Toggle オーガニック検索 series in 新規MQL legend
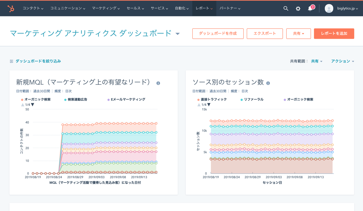This screenshot has width=363, height=211. coord(36,99)
